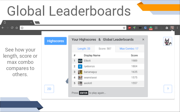The height and width of the screenshot is (112, 180).
Task: Click the site info icon in address bar
Action: click(22, 28)
